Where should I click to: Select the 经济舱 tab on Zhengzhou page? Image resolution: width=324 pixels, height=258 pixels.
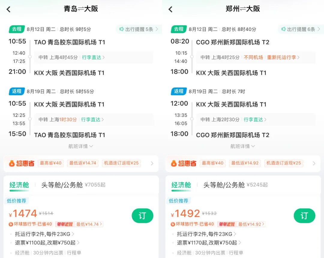(181, 185)
